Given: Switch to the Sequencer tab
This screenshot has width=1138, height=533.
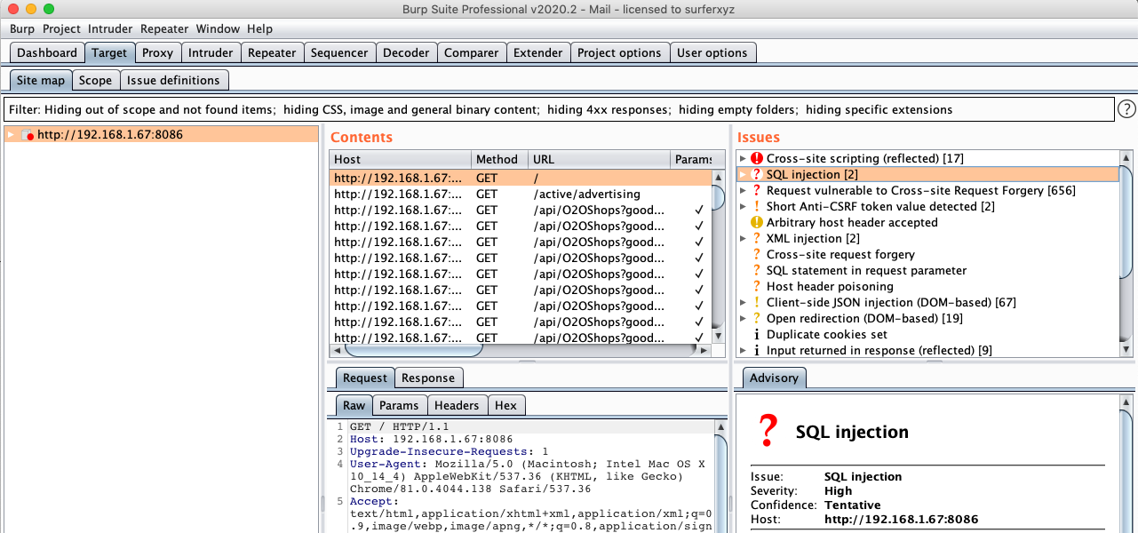Looking at the screenshot, I should (x=339, y=52).
